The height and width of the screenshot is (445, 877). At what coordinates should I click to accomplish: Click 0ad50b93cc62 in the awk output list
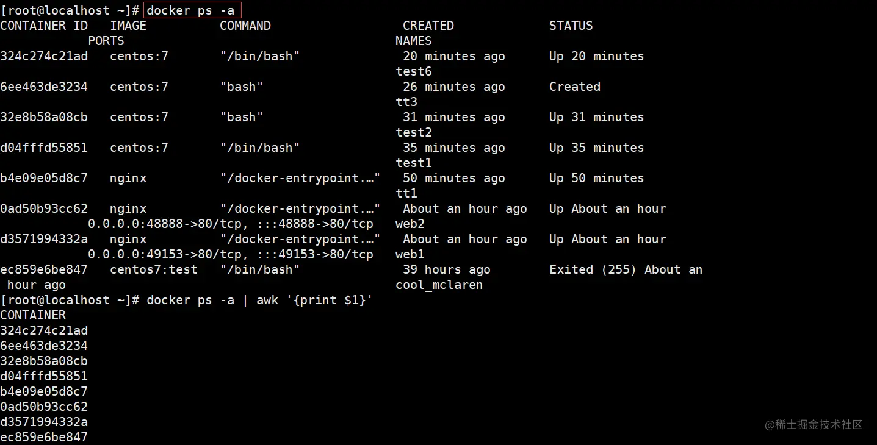pos(44,407)
